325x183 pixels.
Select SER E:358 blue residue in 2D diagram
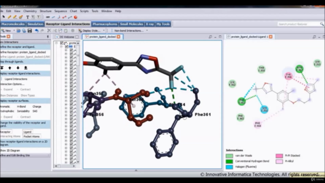(264, 109)
